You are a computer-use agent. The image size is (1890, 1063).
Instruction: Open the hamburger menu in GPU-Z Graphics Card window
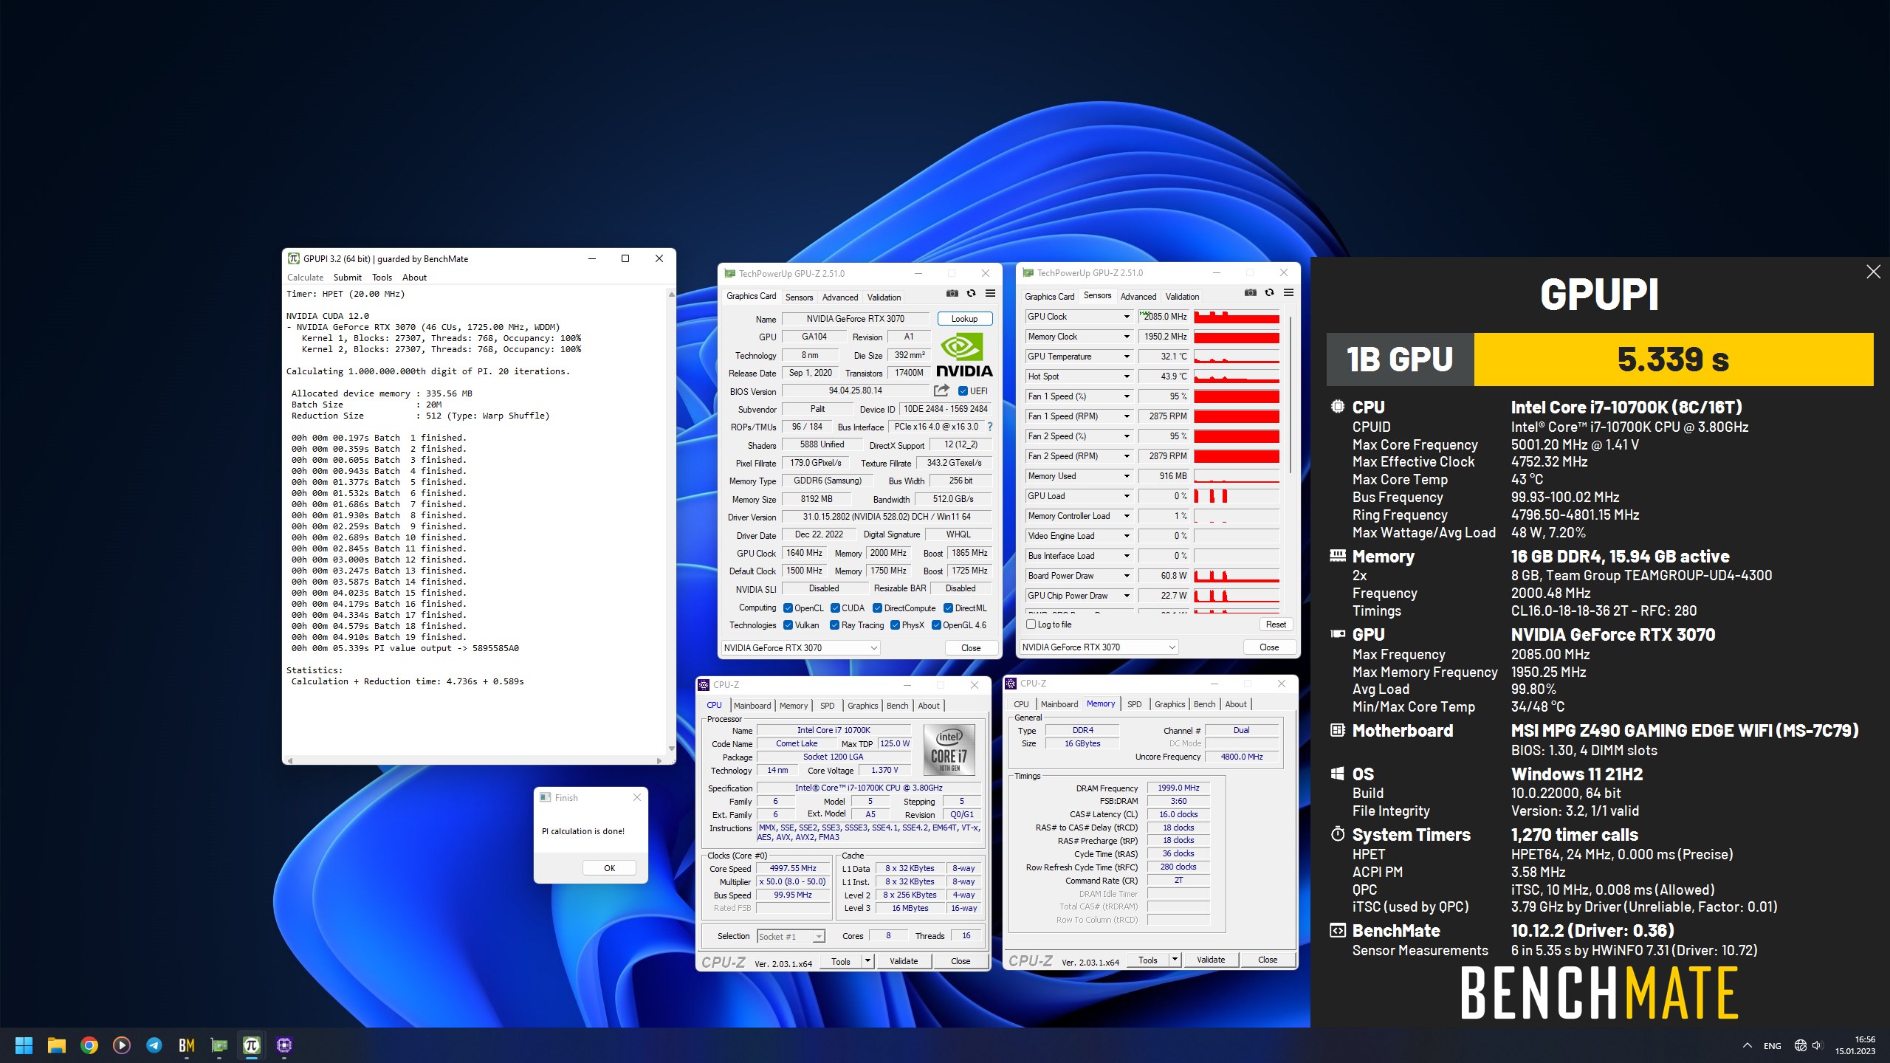[x=990, y=294]
